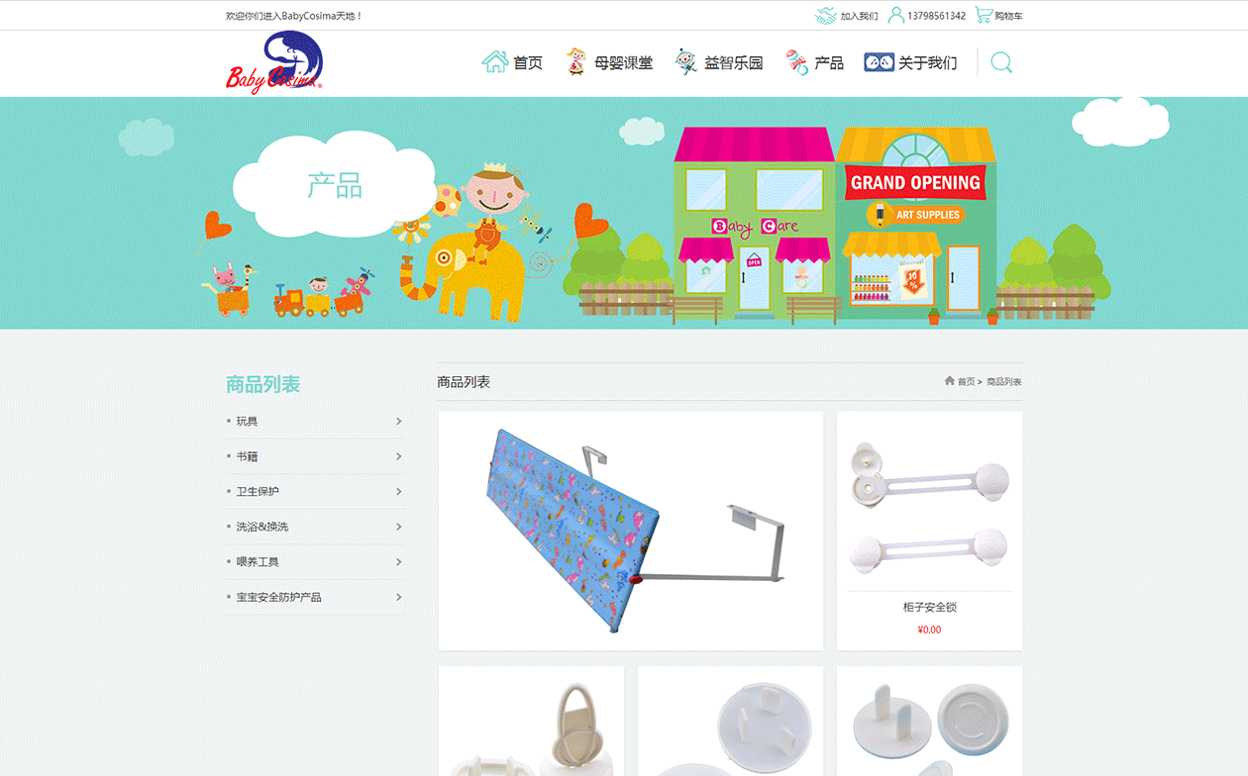Click the BabyCosima logo
The width and height of the screenshot is (1248, 776).
pos(274,62)
